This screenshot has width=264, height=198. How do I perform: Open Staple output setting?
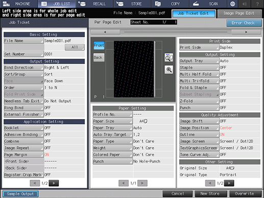pos(199,67)
